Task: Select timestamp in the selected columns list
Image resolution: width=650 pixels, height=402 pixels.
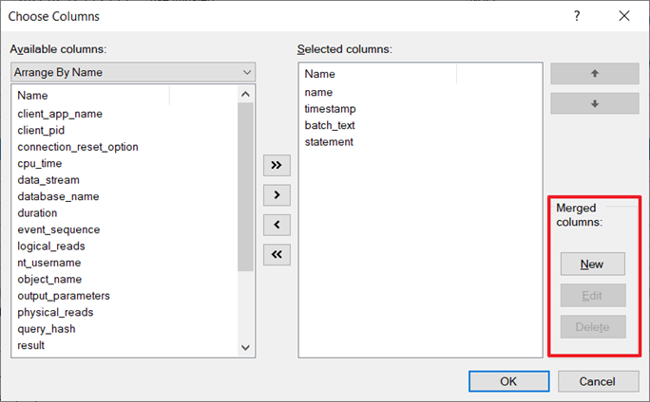Action: click(x=330, y=109)
